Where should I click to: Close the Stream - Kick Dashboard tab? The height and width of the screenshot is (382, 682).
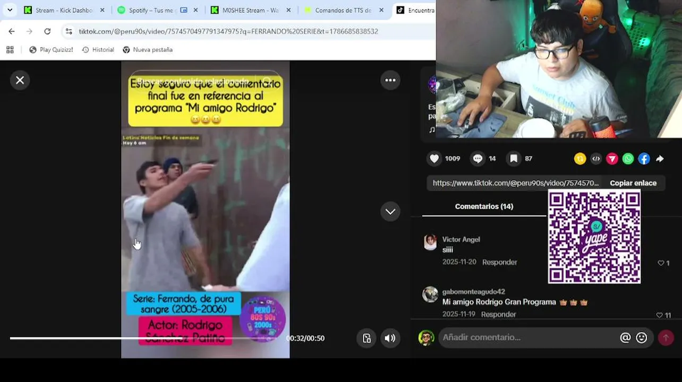(x=103, y=10)
